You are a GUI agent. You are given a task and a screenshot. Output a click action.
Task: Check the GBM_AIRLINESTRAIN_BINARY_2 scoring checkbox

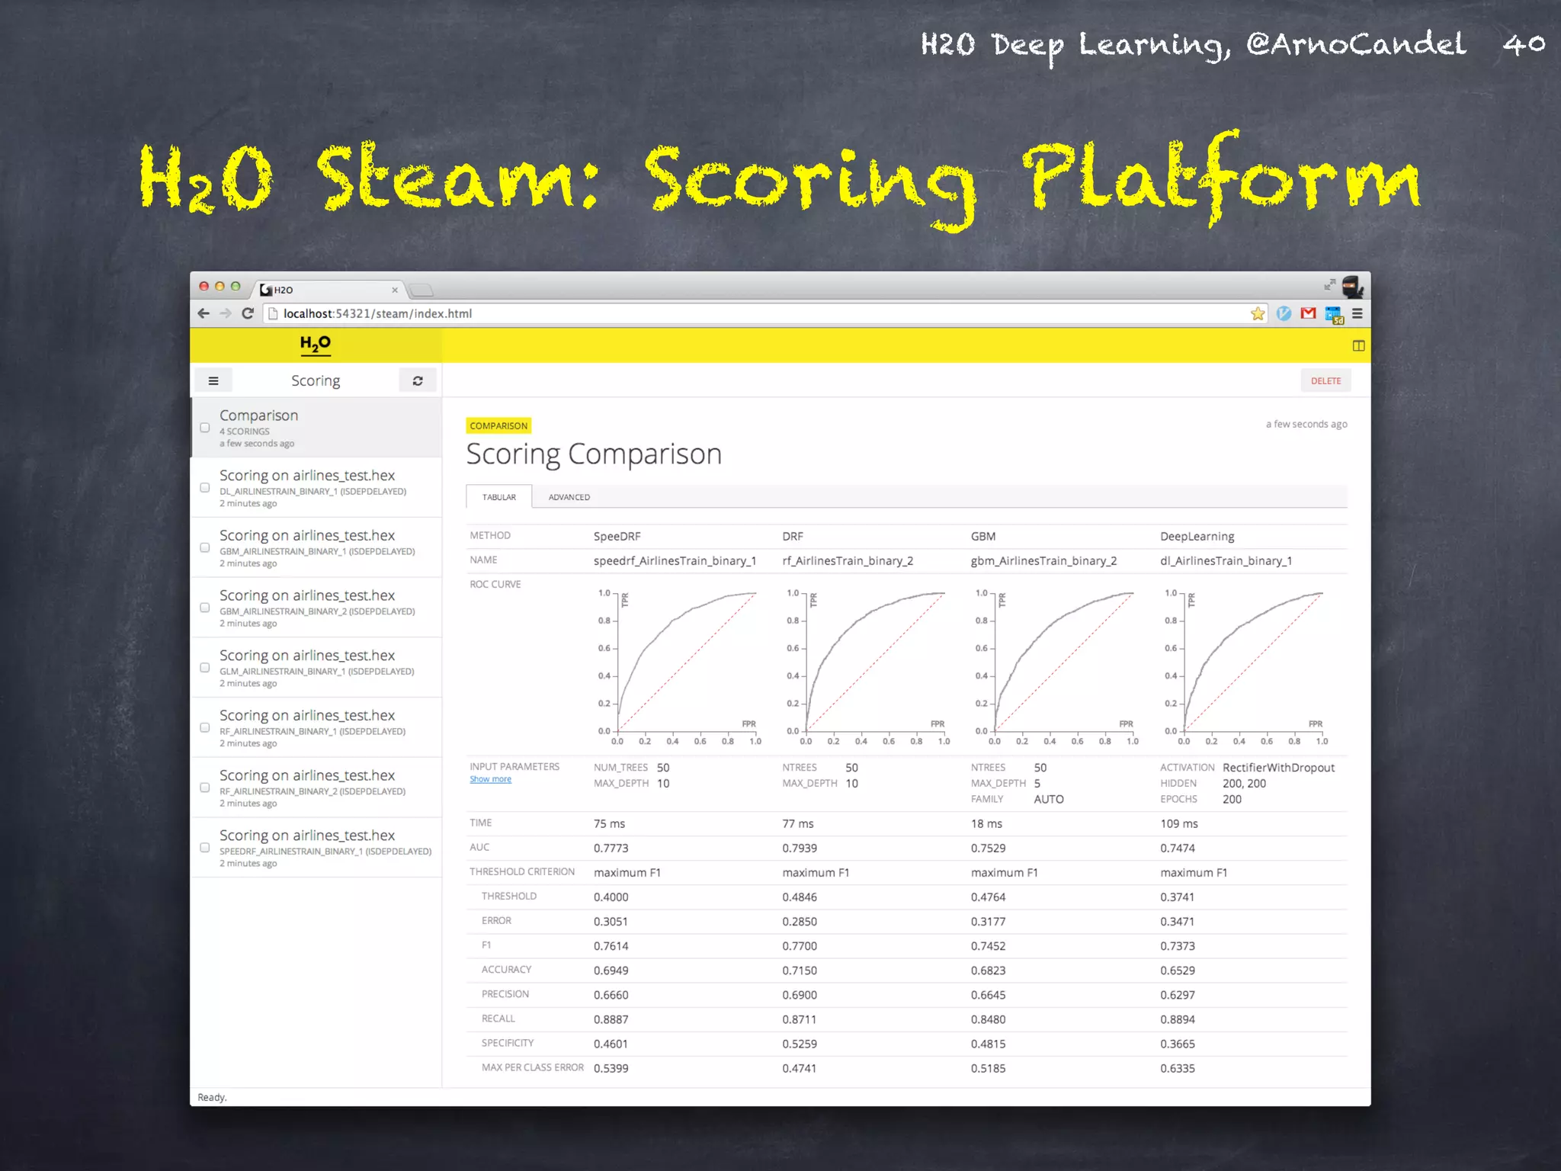[x=204, y=608]
